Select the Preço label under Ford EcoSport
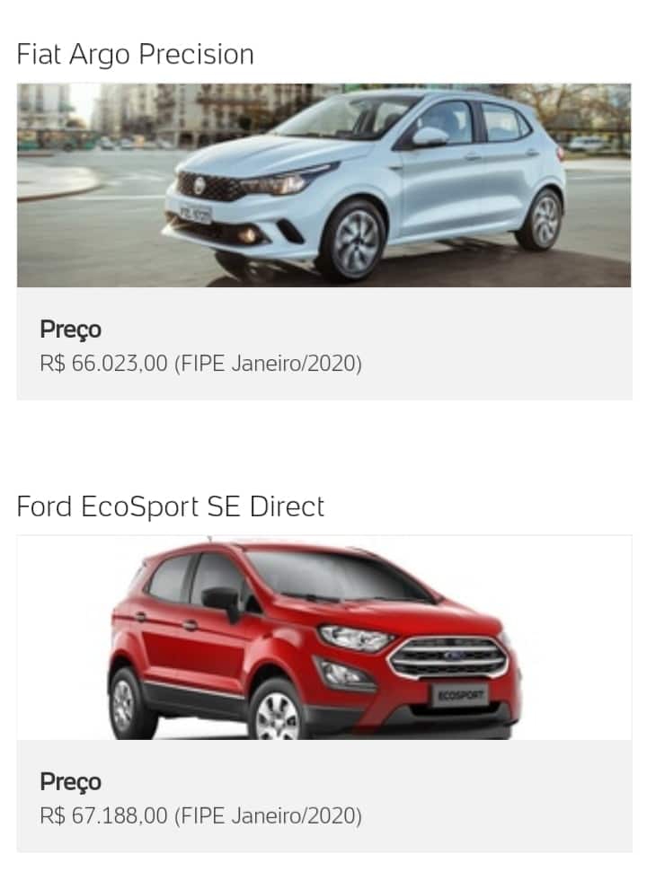Viewport: 647px width, 889px height. pyautogui.click(x=70, y=782)
